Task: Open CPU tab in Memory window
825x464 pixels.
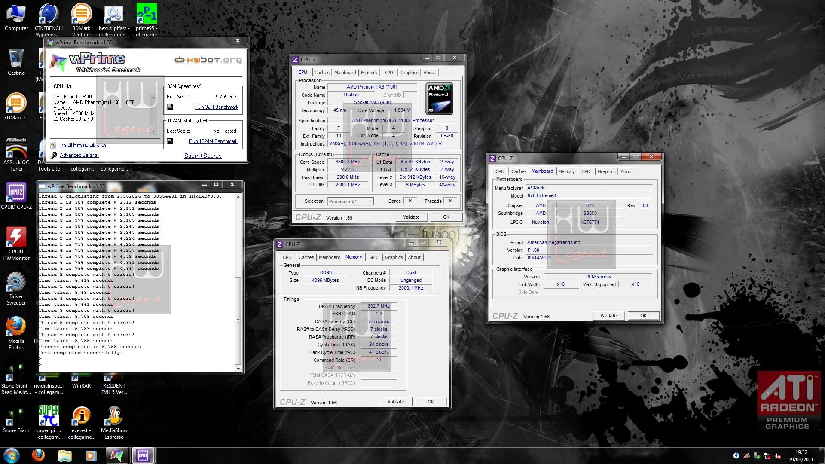Action: pyautogui.click(x=287, y=257)
